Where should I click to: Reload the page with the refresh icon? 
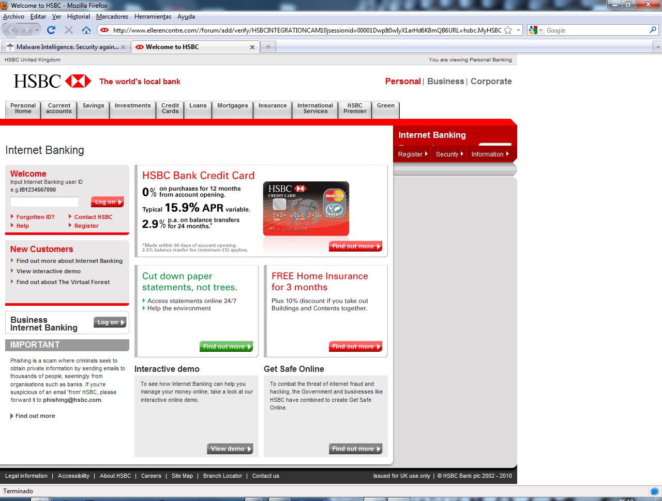(51, 30)
